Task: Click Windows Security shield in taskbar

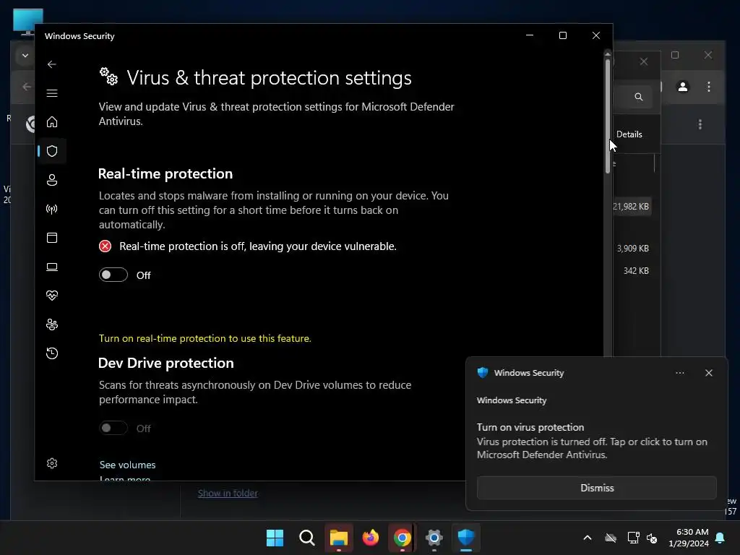Action: coord(466,538)
